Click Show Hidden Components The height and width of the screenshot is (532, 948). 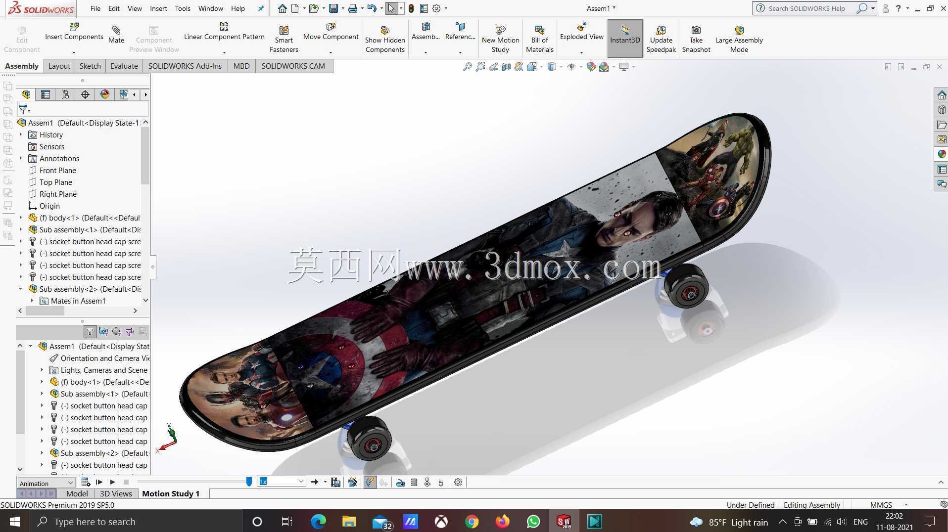tap(385, 40)
